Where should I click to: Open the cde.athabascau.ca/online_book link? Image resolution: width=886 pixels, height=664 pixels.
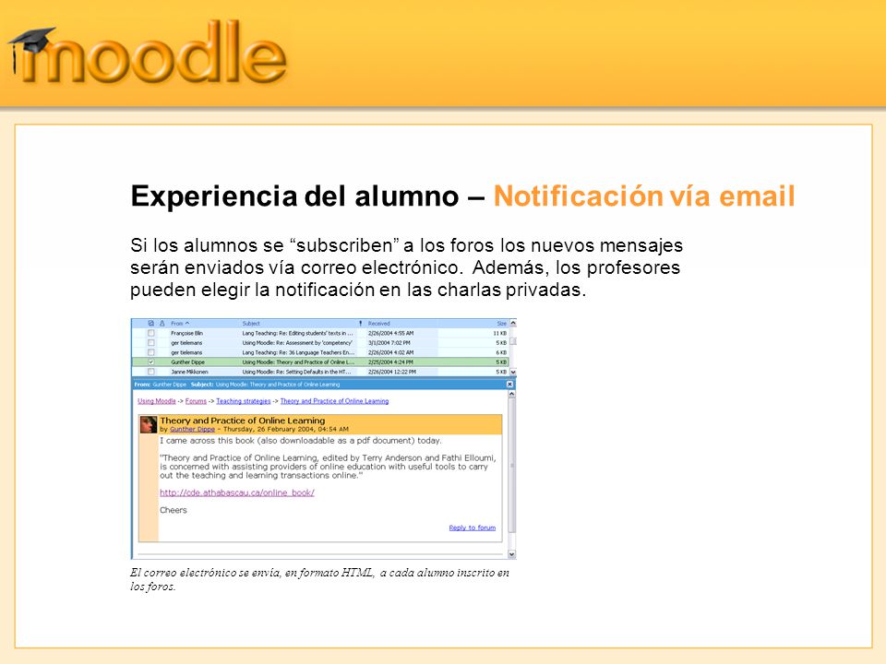coord(237,492)
